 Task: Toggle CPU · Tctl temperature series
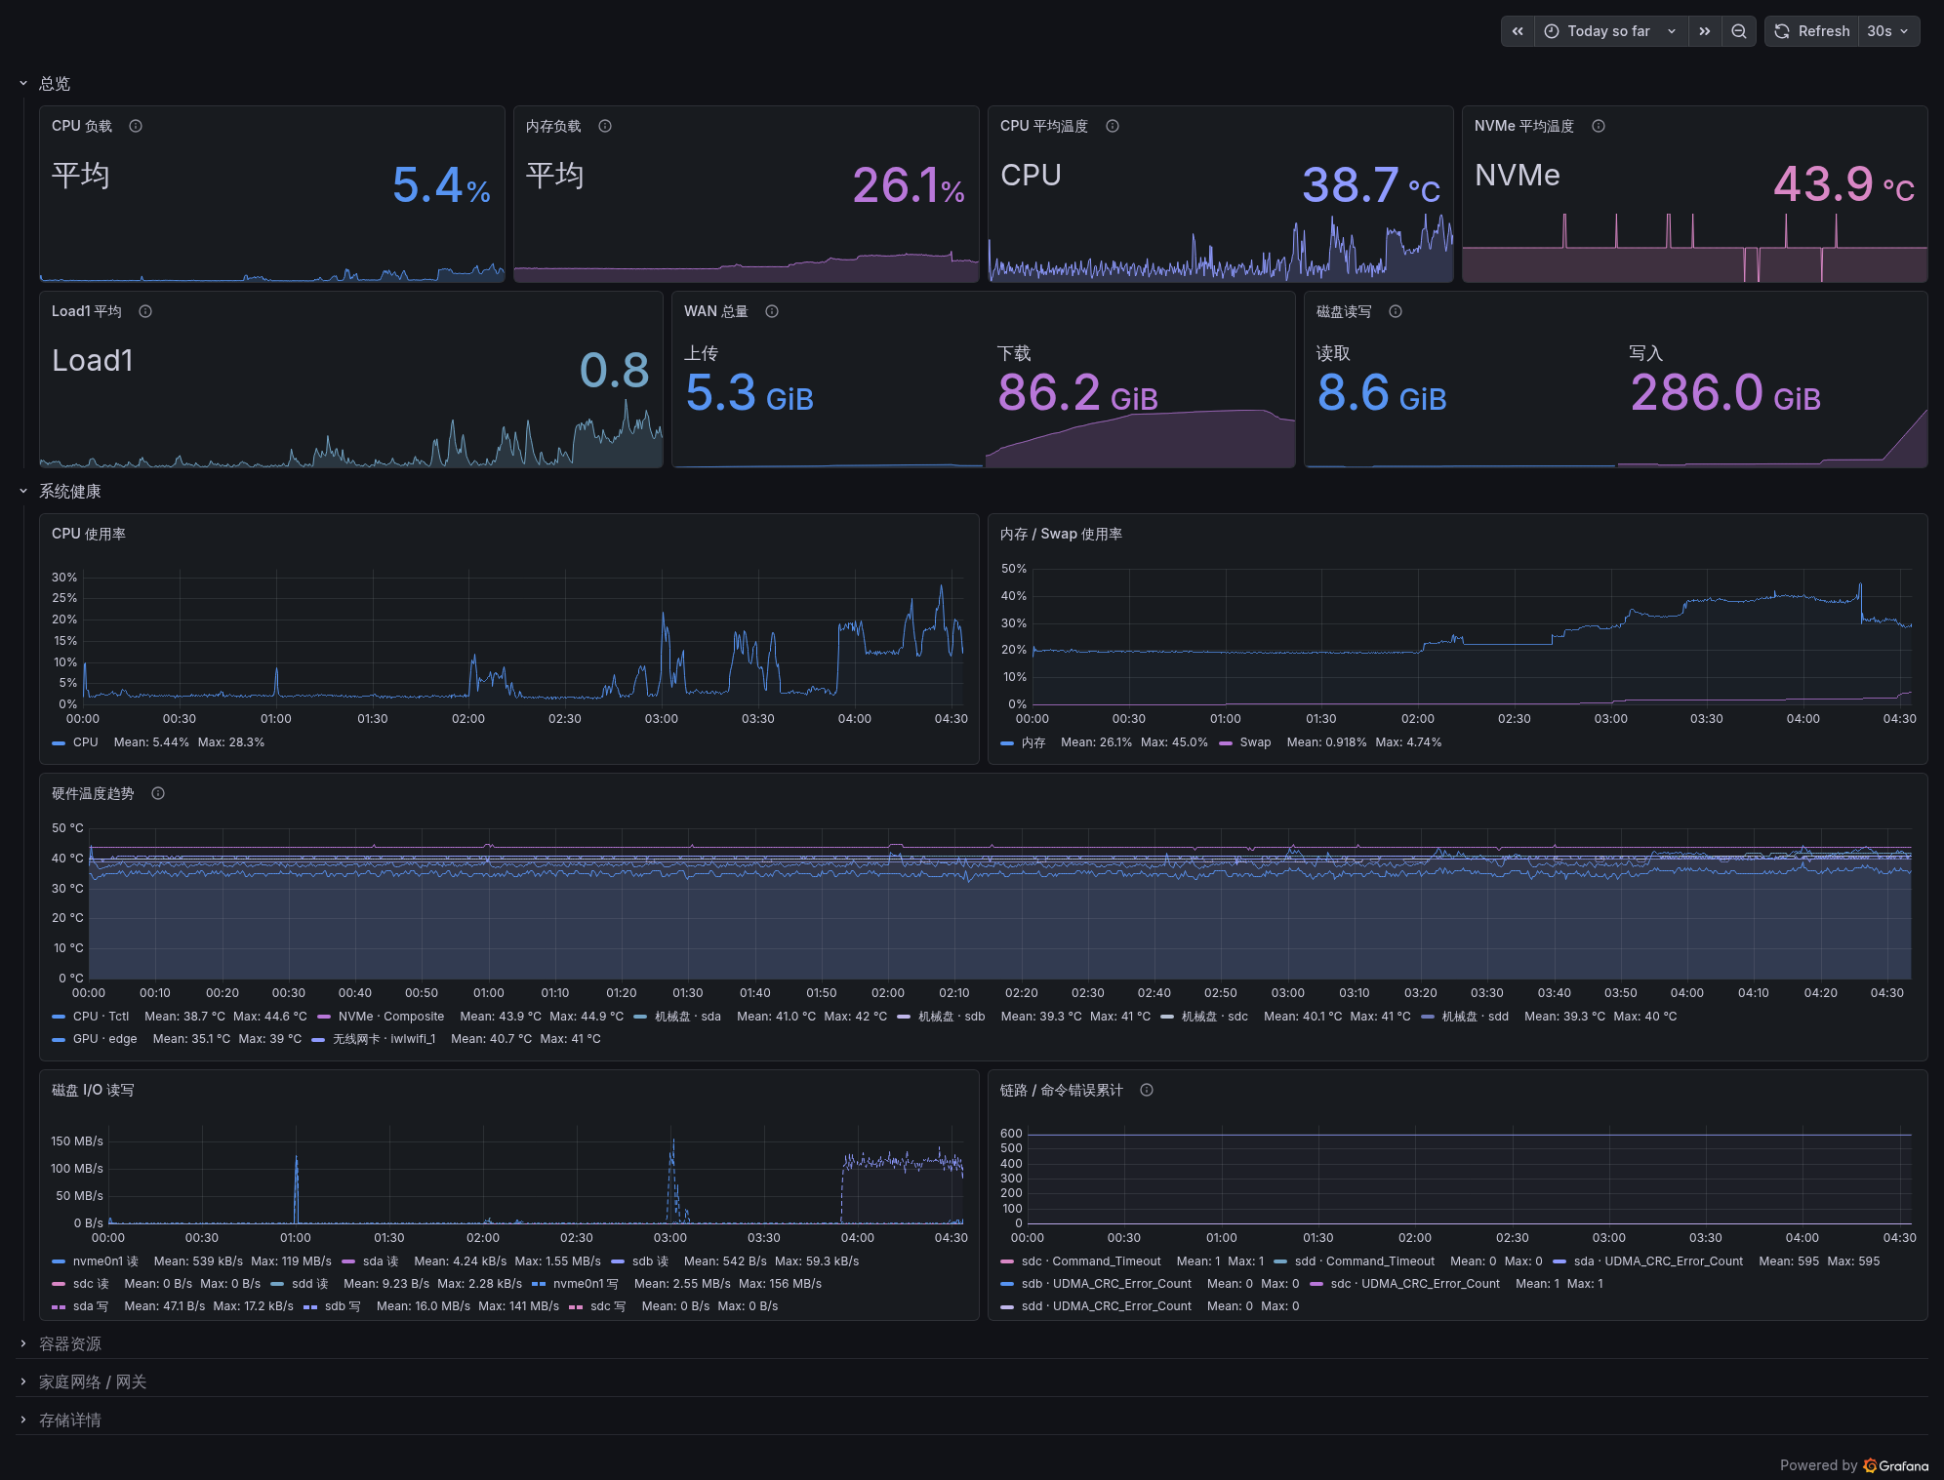[x=101, y=1017]
